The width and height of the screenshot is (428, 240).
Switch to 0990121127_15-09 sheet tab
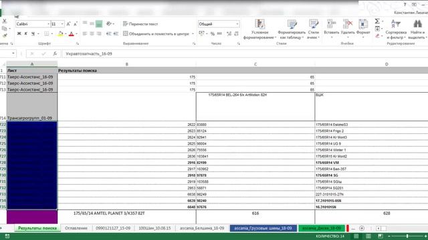(x=113, y=228)
